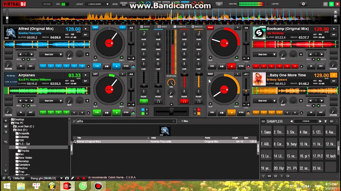Viewport: 341px width, 191px height.
Task: Set loop OUT on the Bootcamp deck
Action: [x=321, y=66]
